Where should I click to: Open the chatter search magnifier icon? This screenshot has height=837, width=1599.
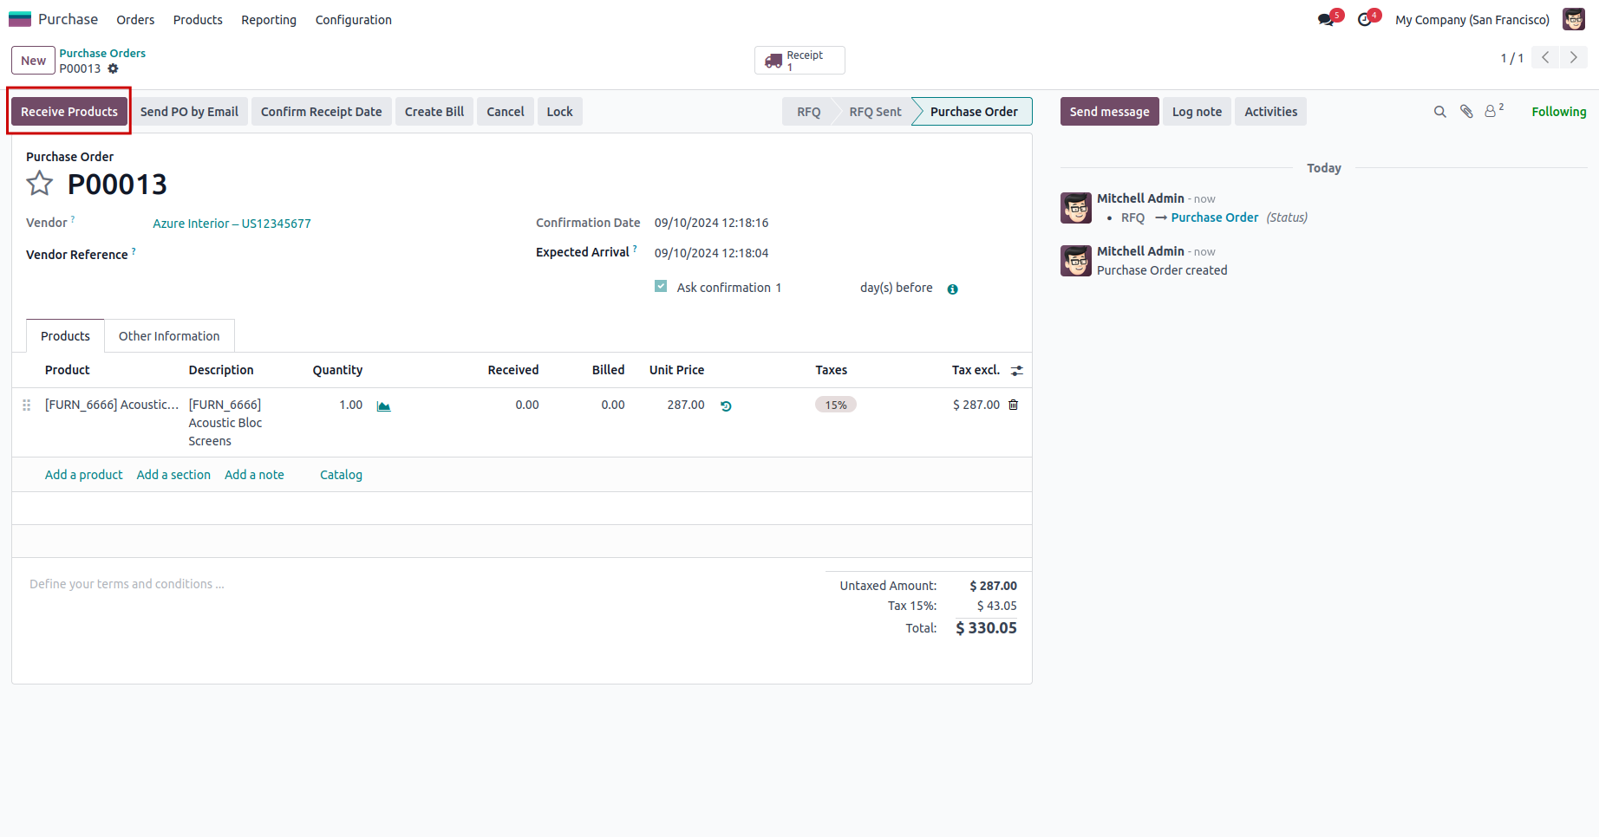[1439, 112]
